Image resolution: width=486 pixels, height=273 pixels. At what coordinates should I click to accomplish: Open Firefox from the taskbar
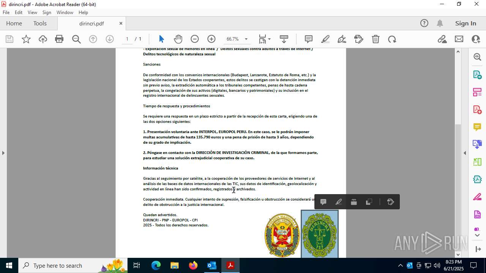click(x=193, y=265)
